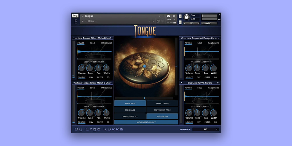Click RANDOMISE on the bottom-right layer
Screen dimensions: 292x146
coord(213,88)
